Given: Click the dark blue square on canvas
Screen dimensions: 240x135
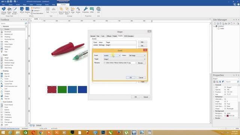Looking at the screenshot, I should 82,90.
